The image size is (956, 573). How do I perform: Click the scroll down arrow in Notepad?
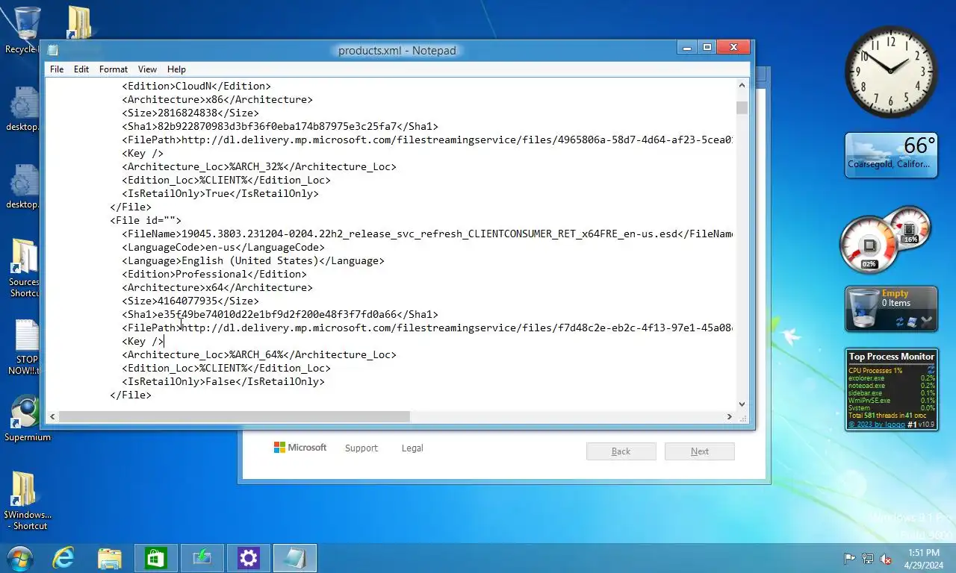742,404
